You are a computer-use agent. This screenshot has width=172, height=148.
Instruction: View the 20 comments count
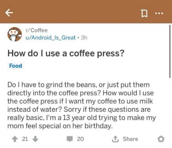click(x=80, y=139)
